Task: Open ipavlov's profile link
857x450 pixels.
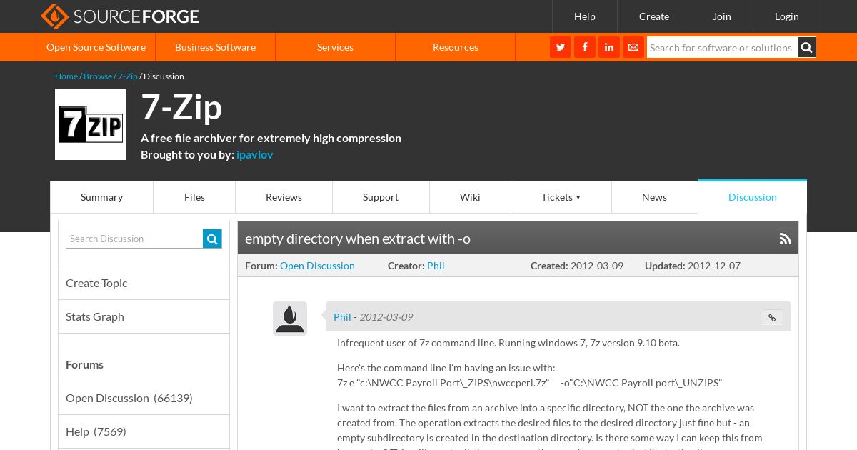Action: [255, 154]
